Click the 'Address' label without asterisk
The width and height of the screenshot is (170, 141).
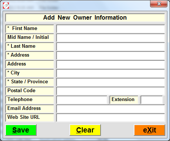(30, 64)
